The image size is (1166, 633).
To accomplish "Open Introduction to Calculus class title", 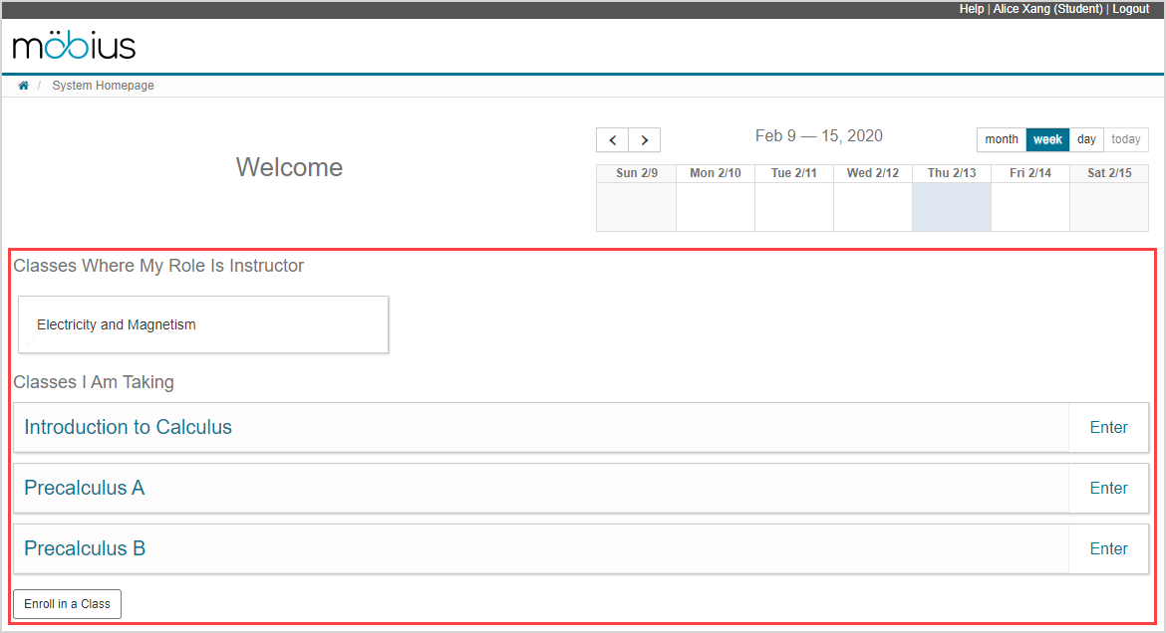I will click(128, 427).
